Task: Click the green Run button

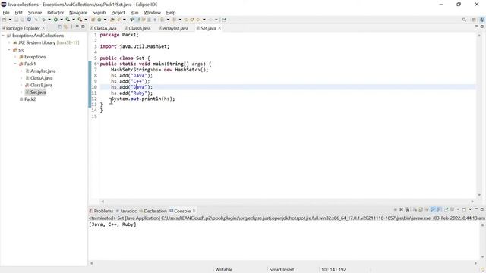Action: [55, 20]
